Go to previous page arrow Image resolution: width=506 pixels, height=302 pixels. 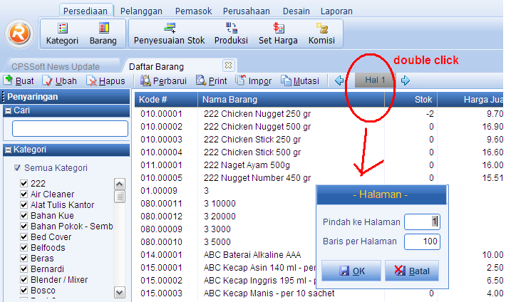pos(339,80)
